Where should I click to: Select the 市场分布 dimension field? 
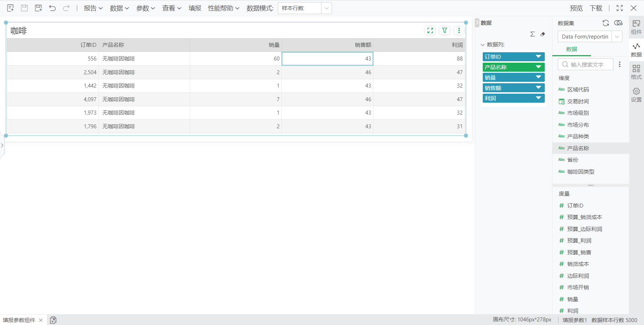(591, 125)
